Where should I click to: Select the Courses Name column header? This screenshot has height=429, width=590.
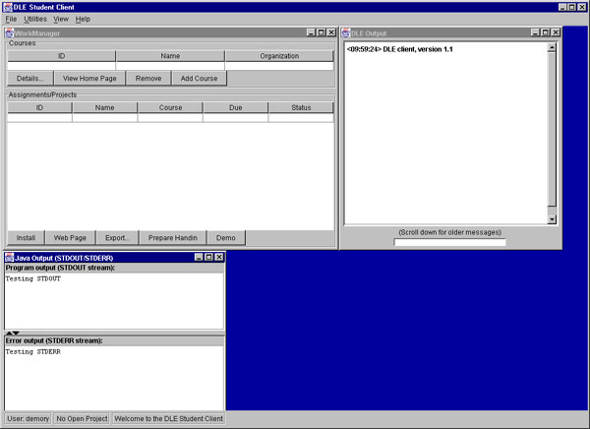point(170,56)
